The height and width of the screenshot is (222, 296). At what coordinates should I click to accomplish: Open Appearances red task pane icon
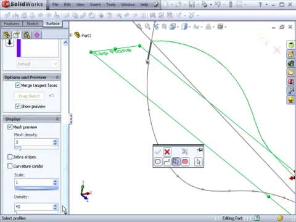coord(291,81)
